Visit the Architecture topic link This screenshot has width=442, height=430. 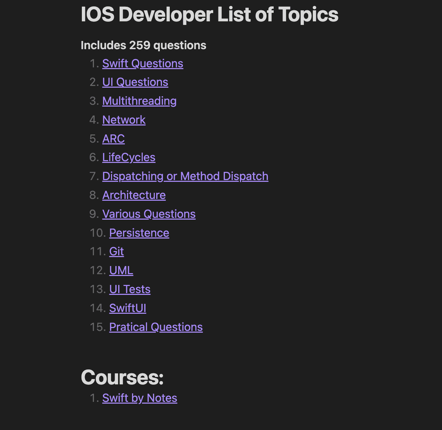(x=134, y=195)
